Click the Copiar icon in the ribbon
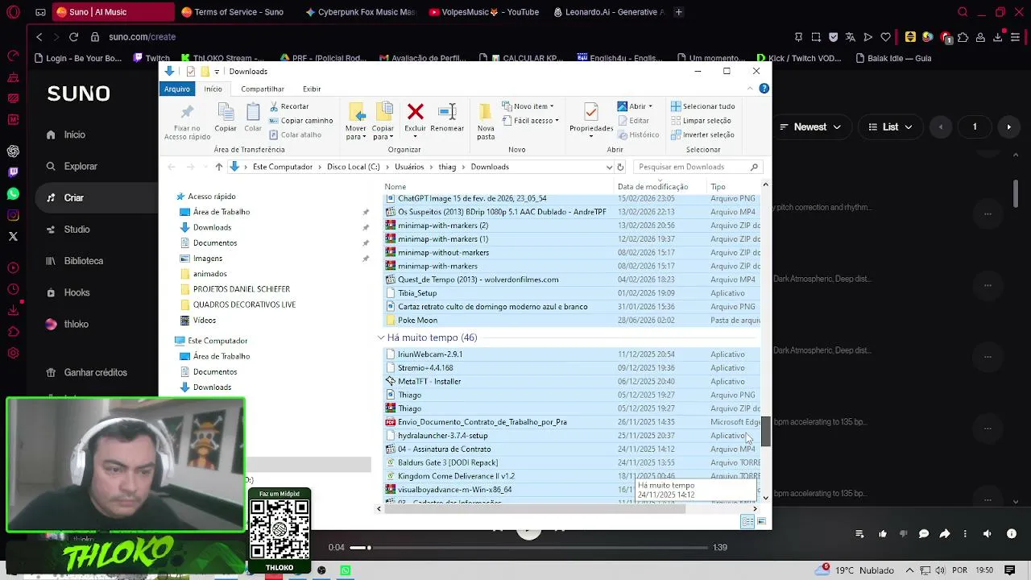Image resolution: width=1031 pixels, height=580 pixels. pyautogui.click(x=226, y=112)
